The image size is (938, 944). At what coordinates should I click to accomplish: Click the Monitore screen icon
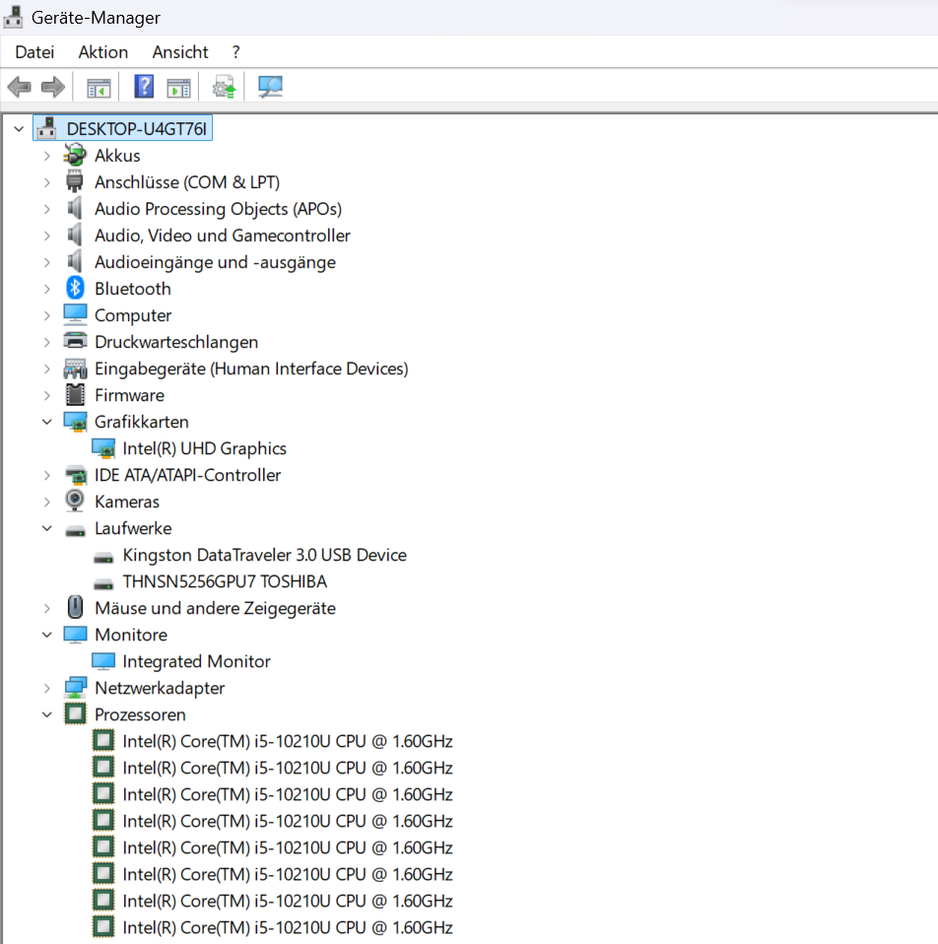75,635
